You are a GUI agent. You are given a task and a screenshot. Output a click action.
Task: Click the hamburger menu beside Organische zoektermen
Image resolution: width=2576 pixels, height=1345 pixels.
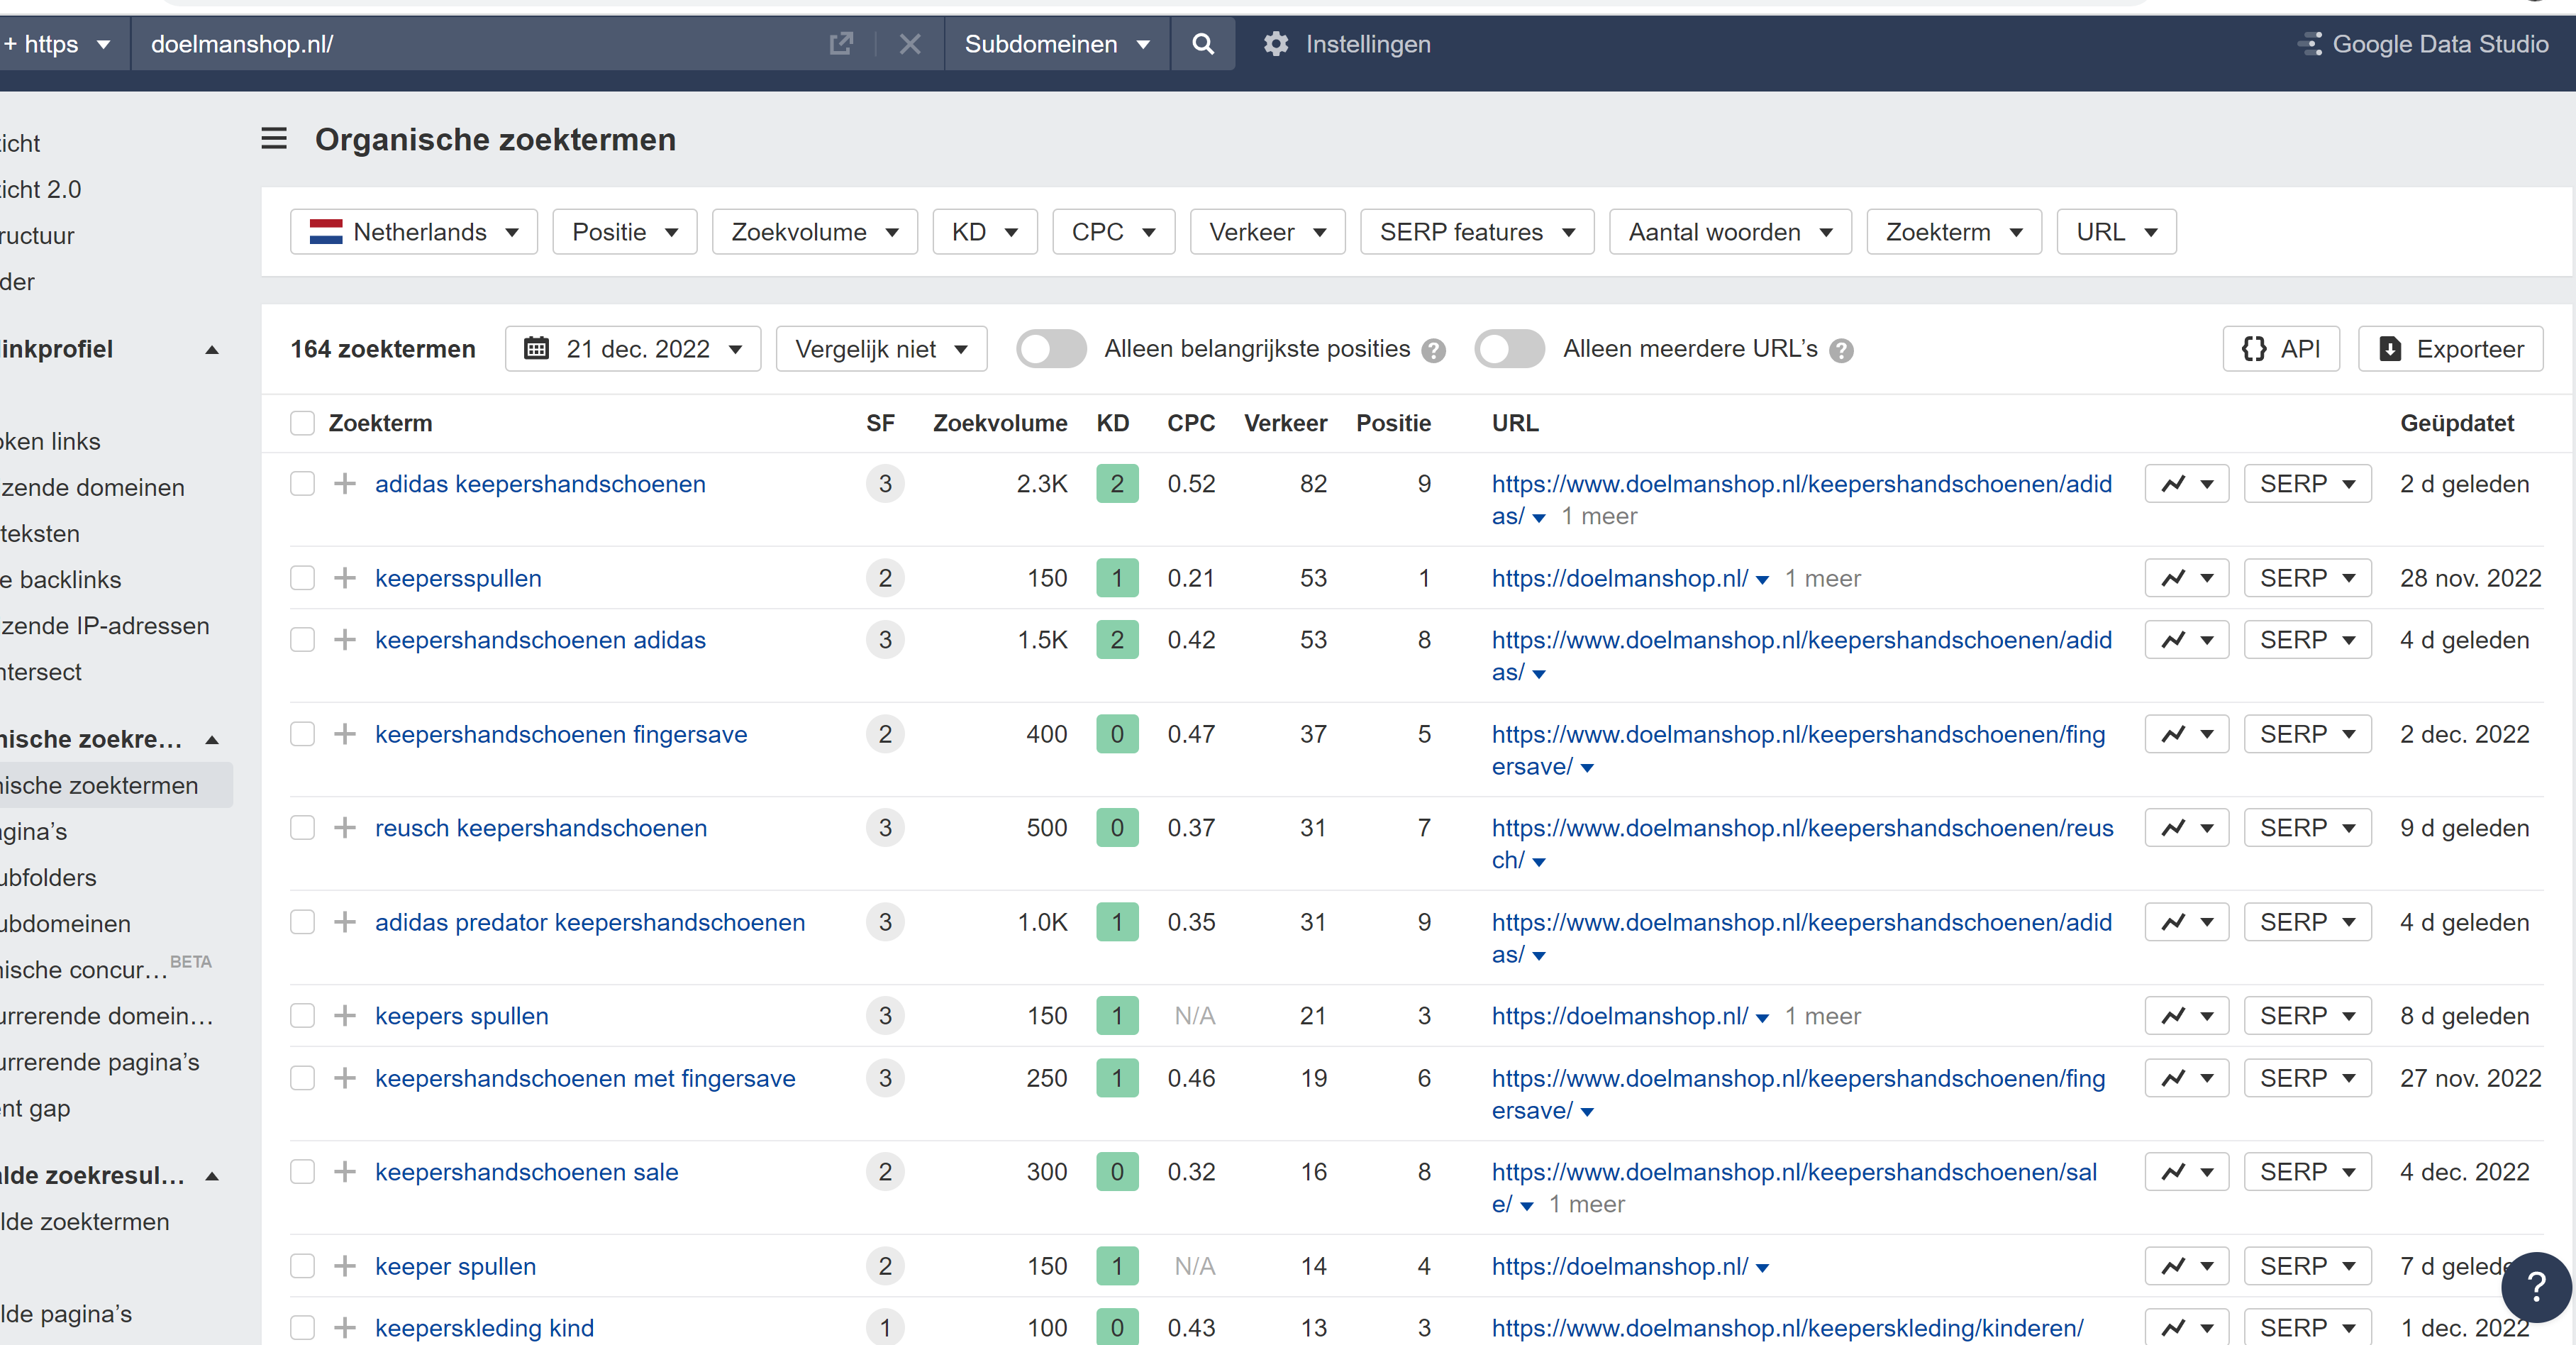point(274,138)
